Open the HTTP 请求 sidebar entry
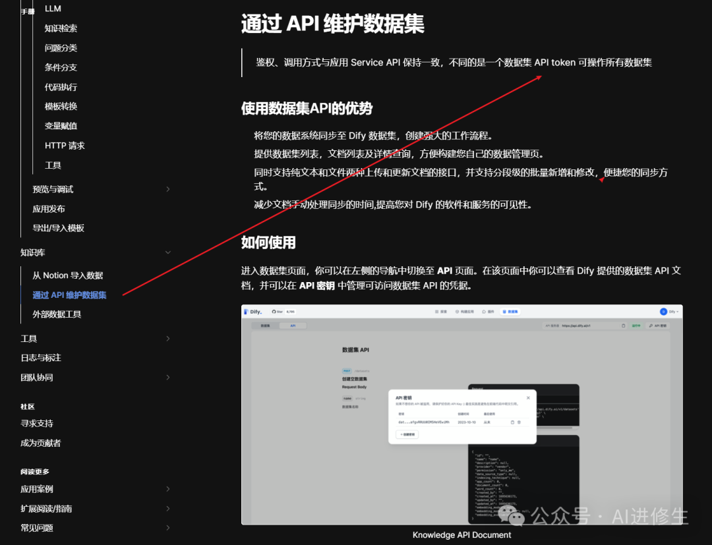712x545 pixels. pos(65,146)
